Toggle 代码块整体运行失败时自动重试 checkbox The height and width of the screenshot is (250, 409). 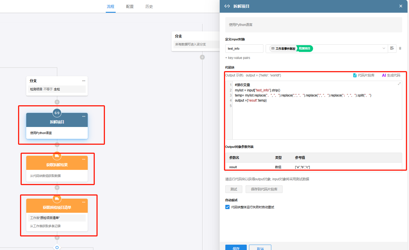227,207
